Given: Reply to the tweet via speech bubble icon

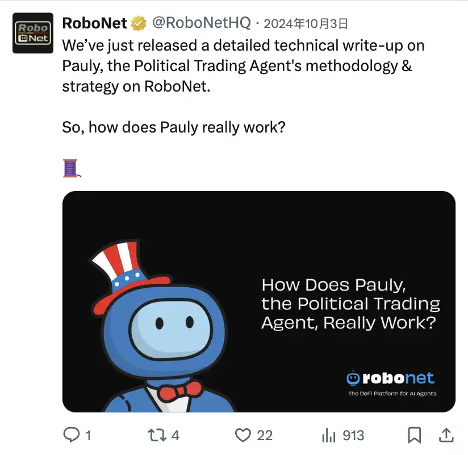Looking at the screenshot, I should tap(71, 435).
